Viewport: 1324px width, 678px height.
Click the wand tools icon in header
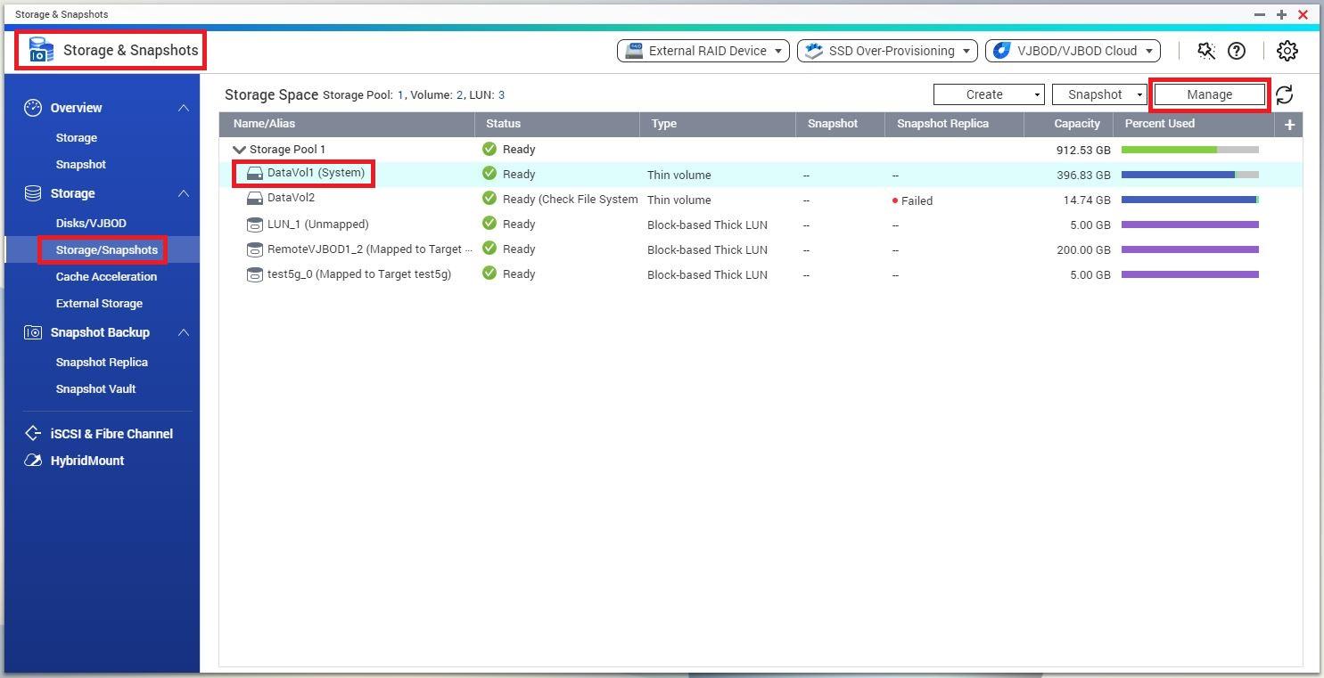click(x=1206, y=51)
